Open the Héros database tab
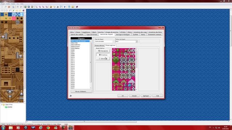This screenshot has width=232, height=130. coord(72,32)
